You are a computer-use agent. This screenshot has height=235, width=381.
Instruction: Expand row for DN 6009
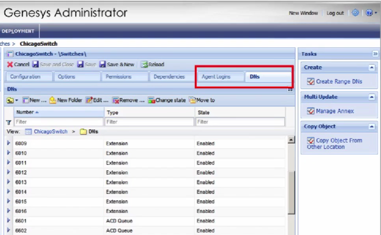click(x=8, y=143)
